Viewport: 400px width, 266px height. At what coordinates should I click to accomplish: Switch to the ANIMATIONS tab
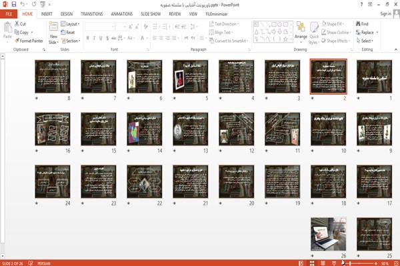pyautogui.click(x=122, y=14)
